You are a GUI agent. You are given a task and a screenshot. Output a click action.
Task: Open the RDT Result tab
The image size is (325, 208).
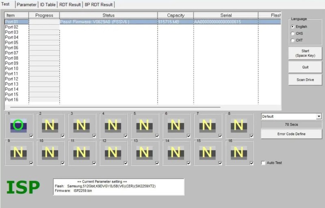click(x=70, y=4)
